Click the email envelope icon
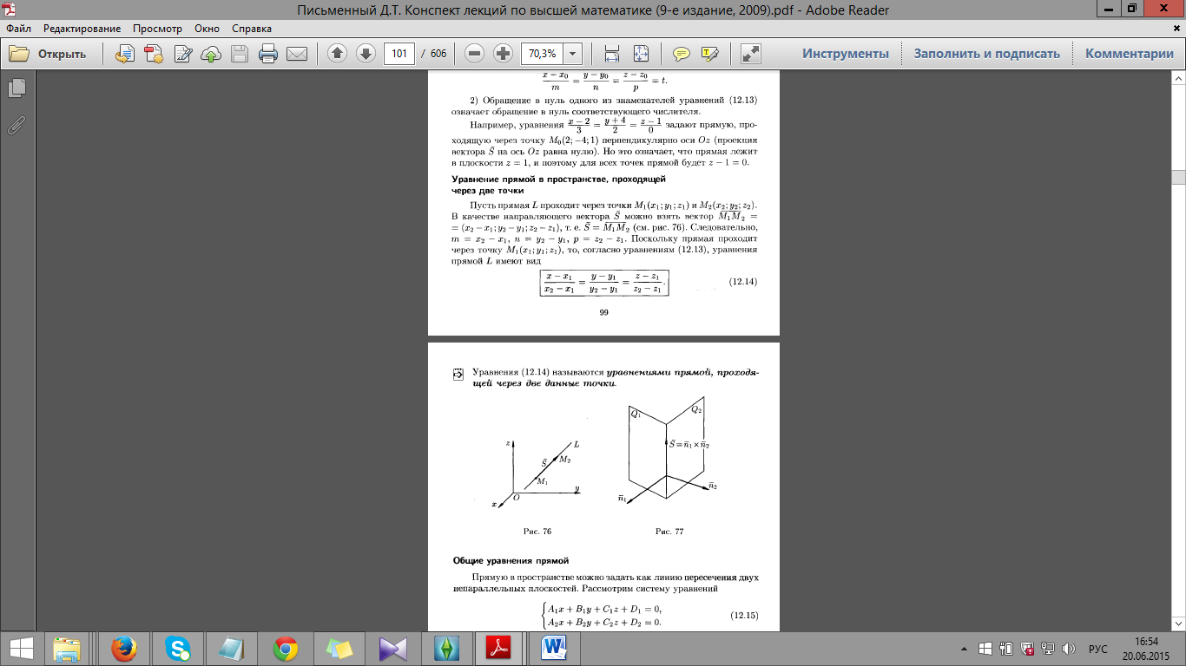The image size is (1186, 666). [x=297, y=54]
